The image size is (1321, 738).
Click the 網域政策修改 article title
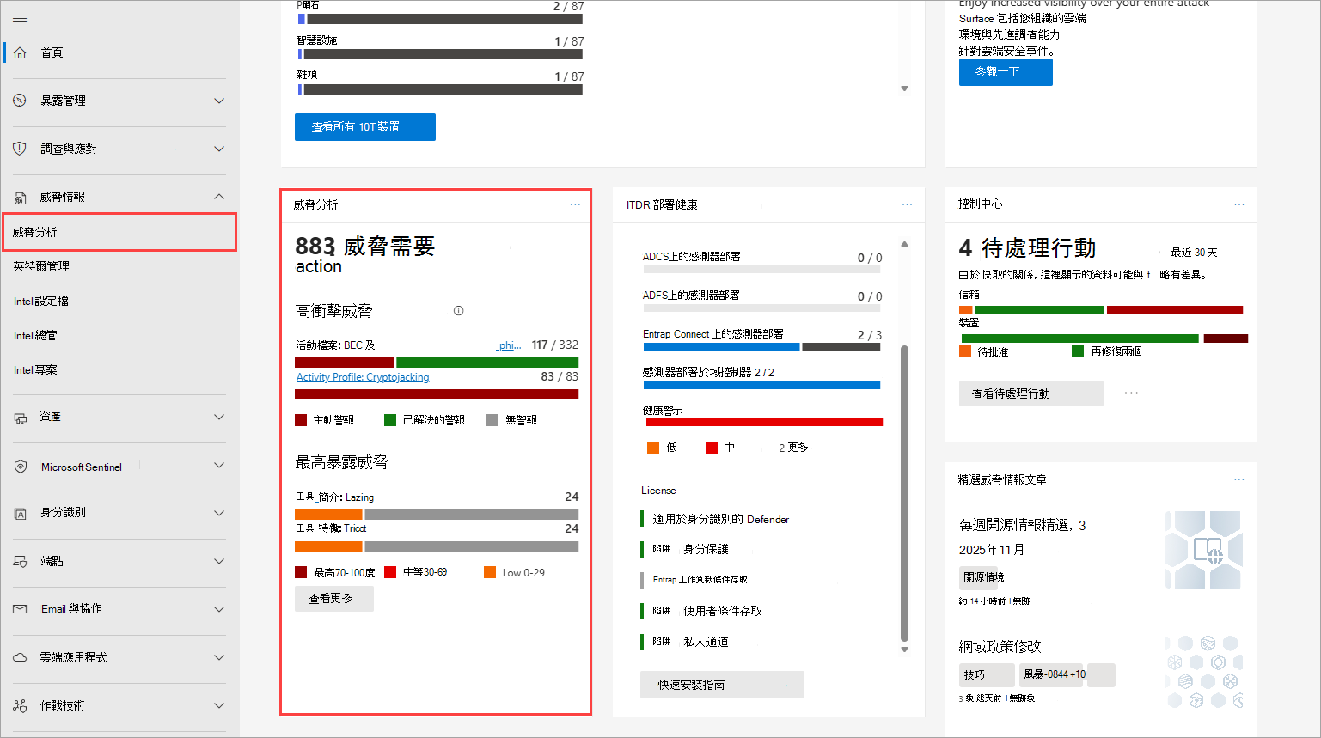(1000, 646)
